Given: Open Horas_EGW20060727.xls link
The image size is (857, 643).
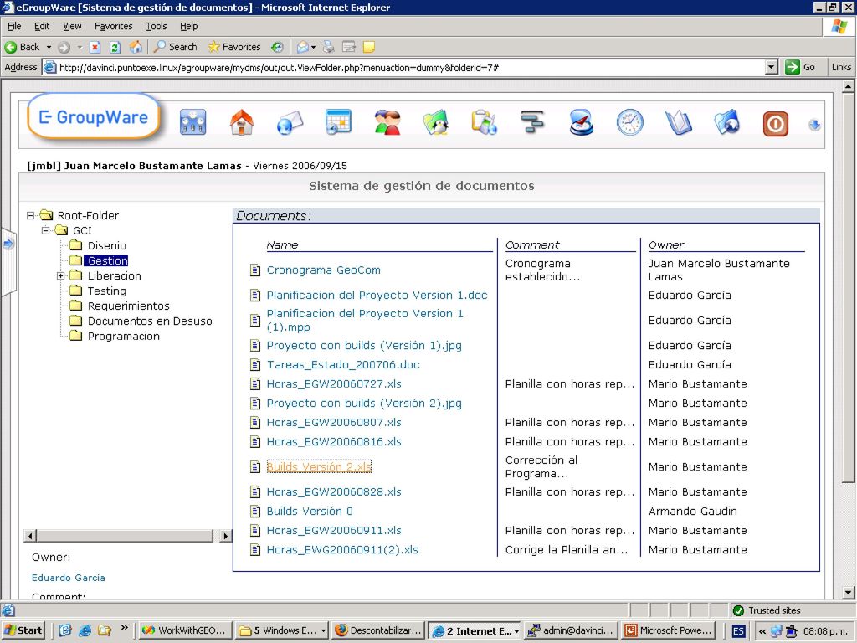Looking at the screenshot, I should [x=334, y=383].
